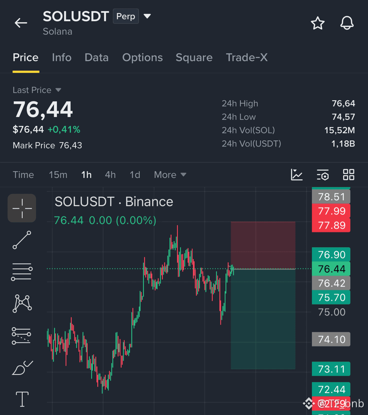Click the +0,41% price change text
The width and height of the screenshot is (368, 415).
point(64,130)
